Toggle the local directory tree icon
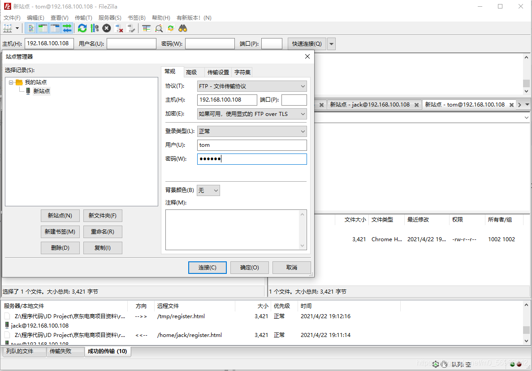Screen dimensions: 532x371 tap(43, 29)
